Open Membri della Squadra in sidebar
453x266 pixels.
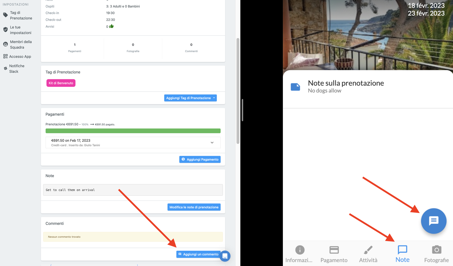tap(21, 45)
